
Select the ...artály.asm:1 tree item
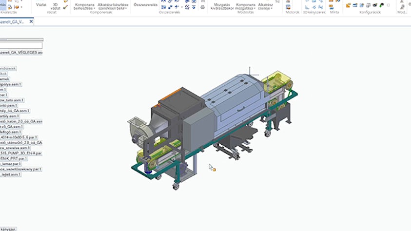(10, 116)
